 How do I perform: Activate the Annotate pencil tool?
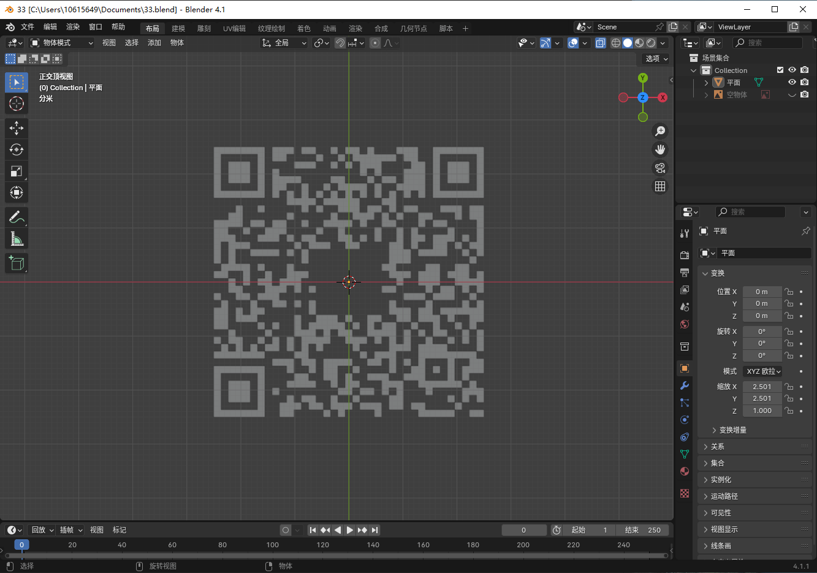[x=17, y=217]
